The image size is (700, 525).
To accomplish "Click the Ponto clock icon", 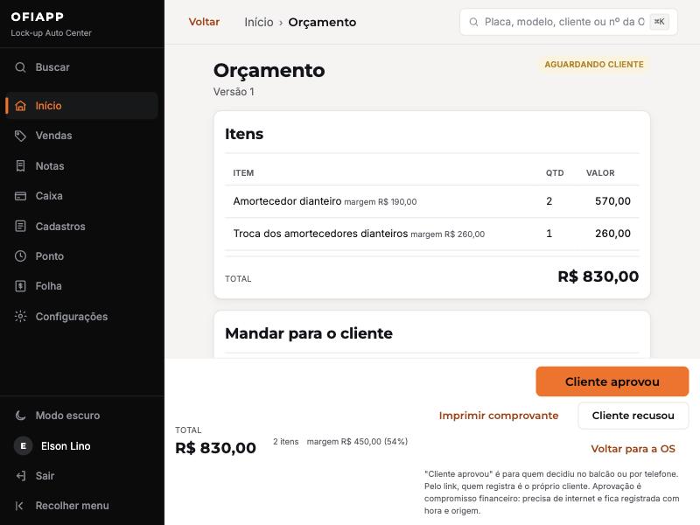I will [20, 256].
